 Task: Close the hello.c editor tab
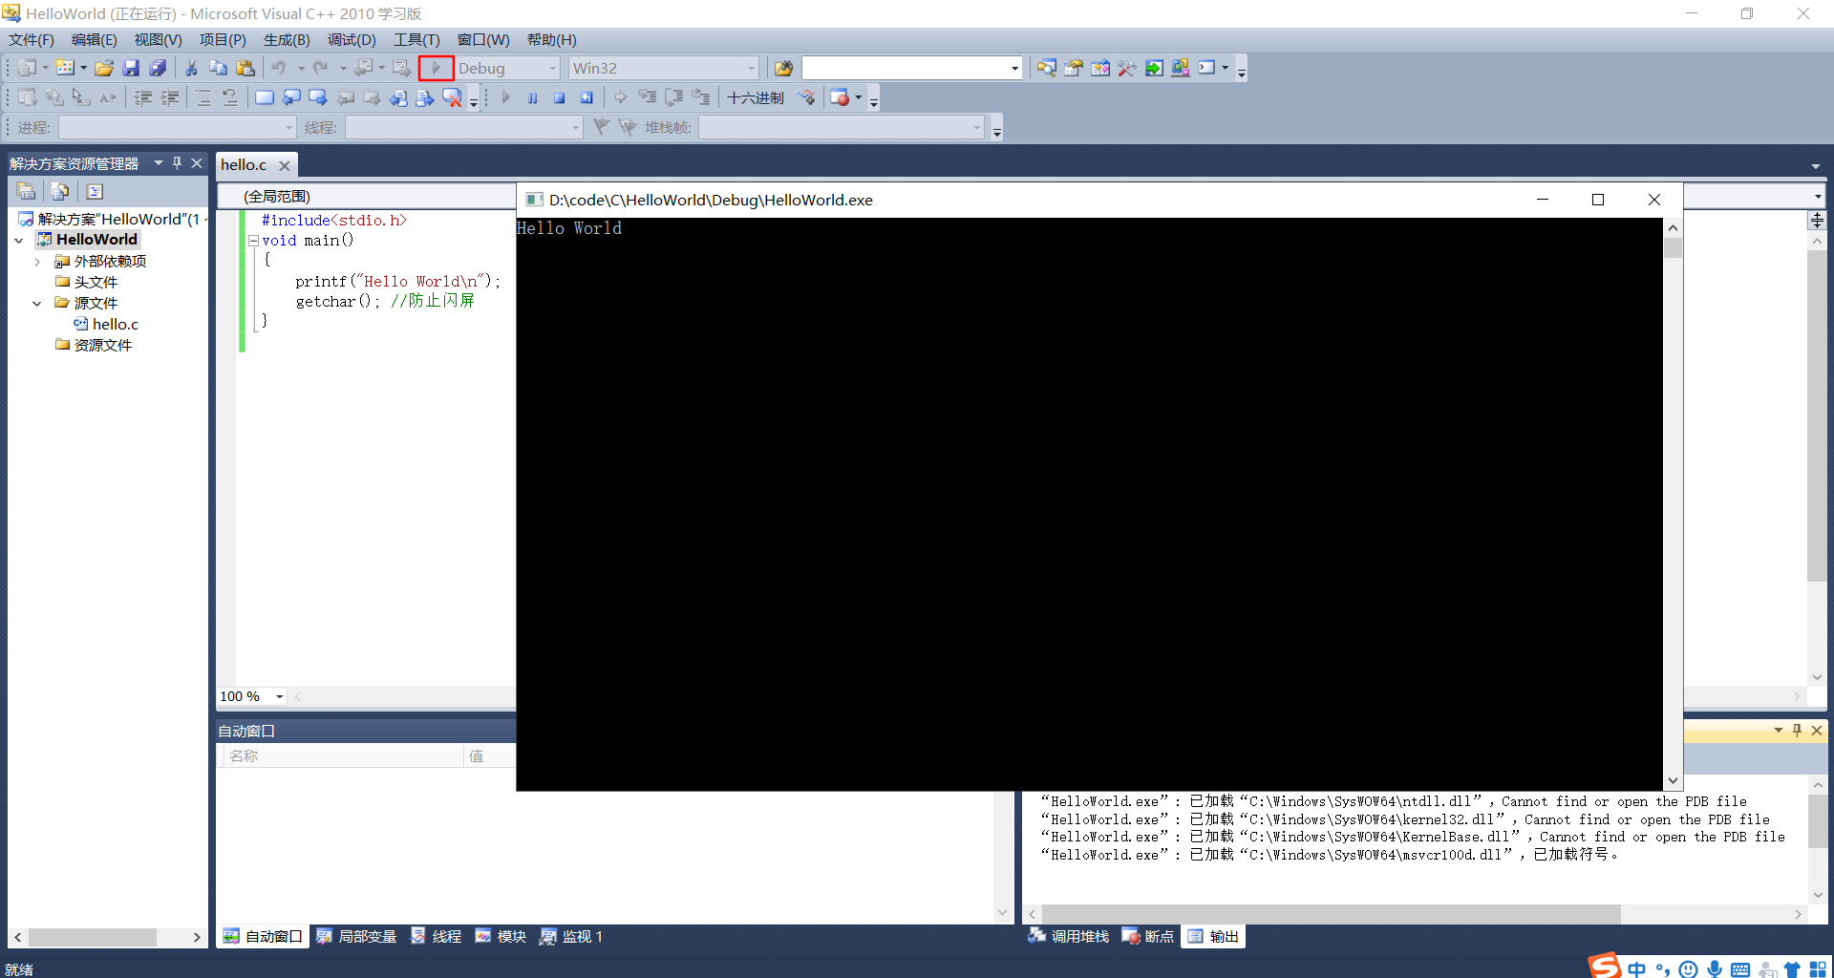point(285,165)
